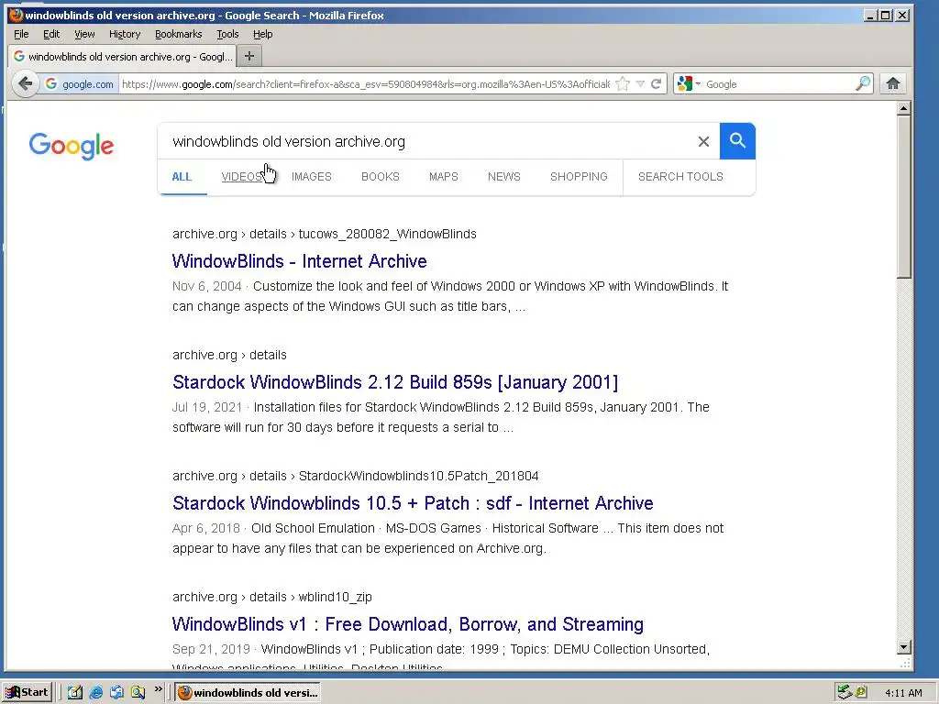Open the File menu

[x=21, y=34]
